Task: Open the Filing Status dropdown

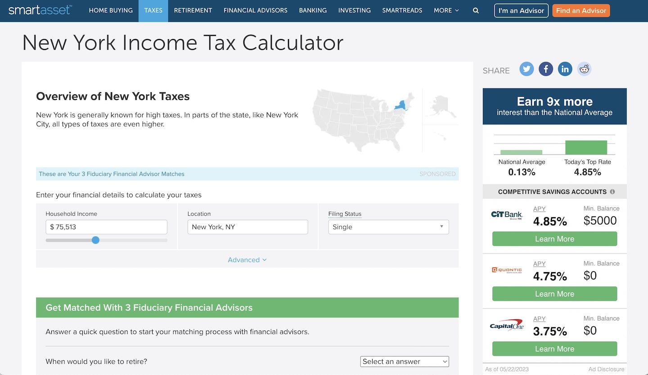Action: pos(388,227)
